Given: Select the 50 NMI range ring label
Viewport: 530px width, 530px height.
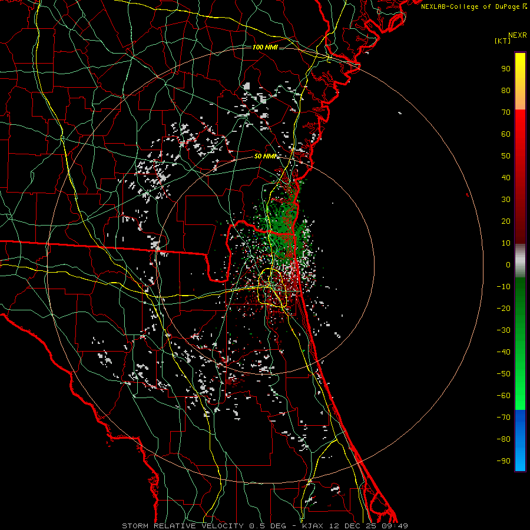Looking at the screenshot, I should point(265,156).
